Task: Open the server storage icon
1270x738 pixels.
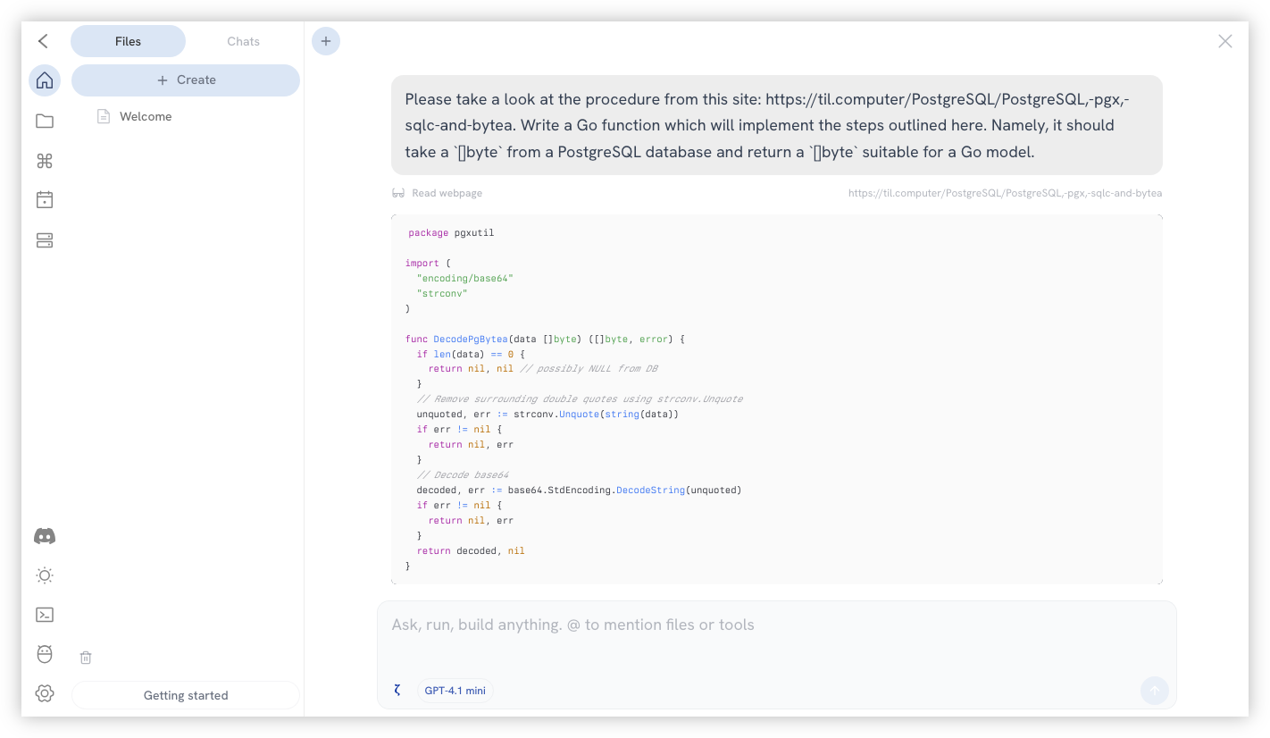Action: tap(45, 240)
